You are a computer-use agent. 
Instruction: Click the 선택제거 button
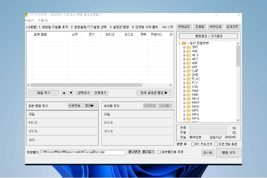point(83,93)
